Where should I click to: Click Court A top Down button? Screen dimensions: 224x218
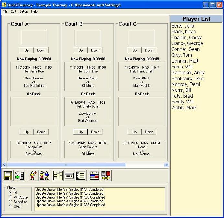pyautogui.click(x=41, y=50)
